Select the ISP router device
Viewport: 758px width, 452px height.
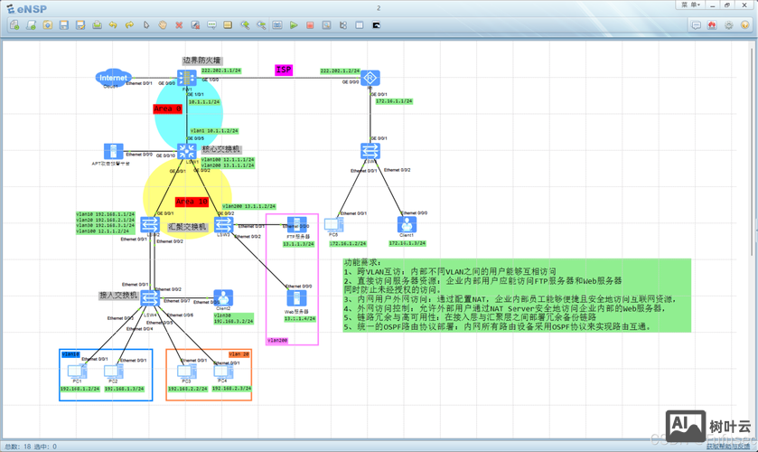(370, 80)
